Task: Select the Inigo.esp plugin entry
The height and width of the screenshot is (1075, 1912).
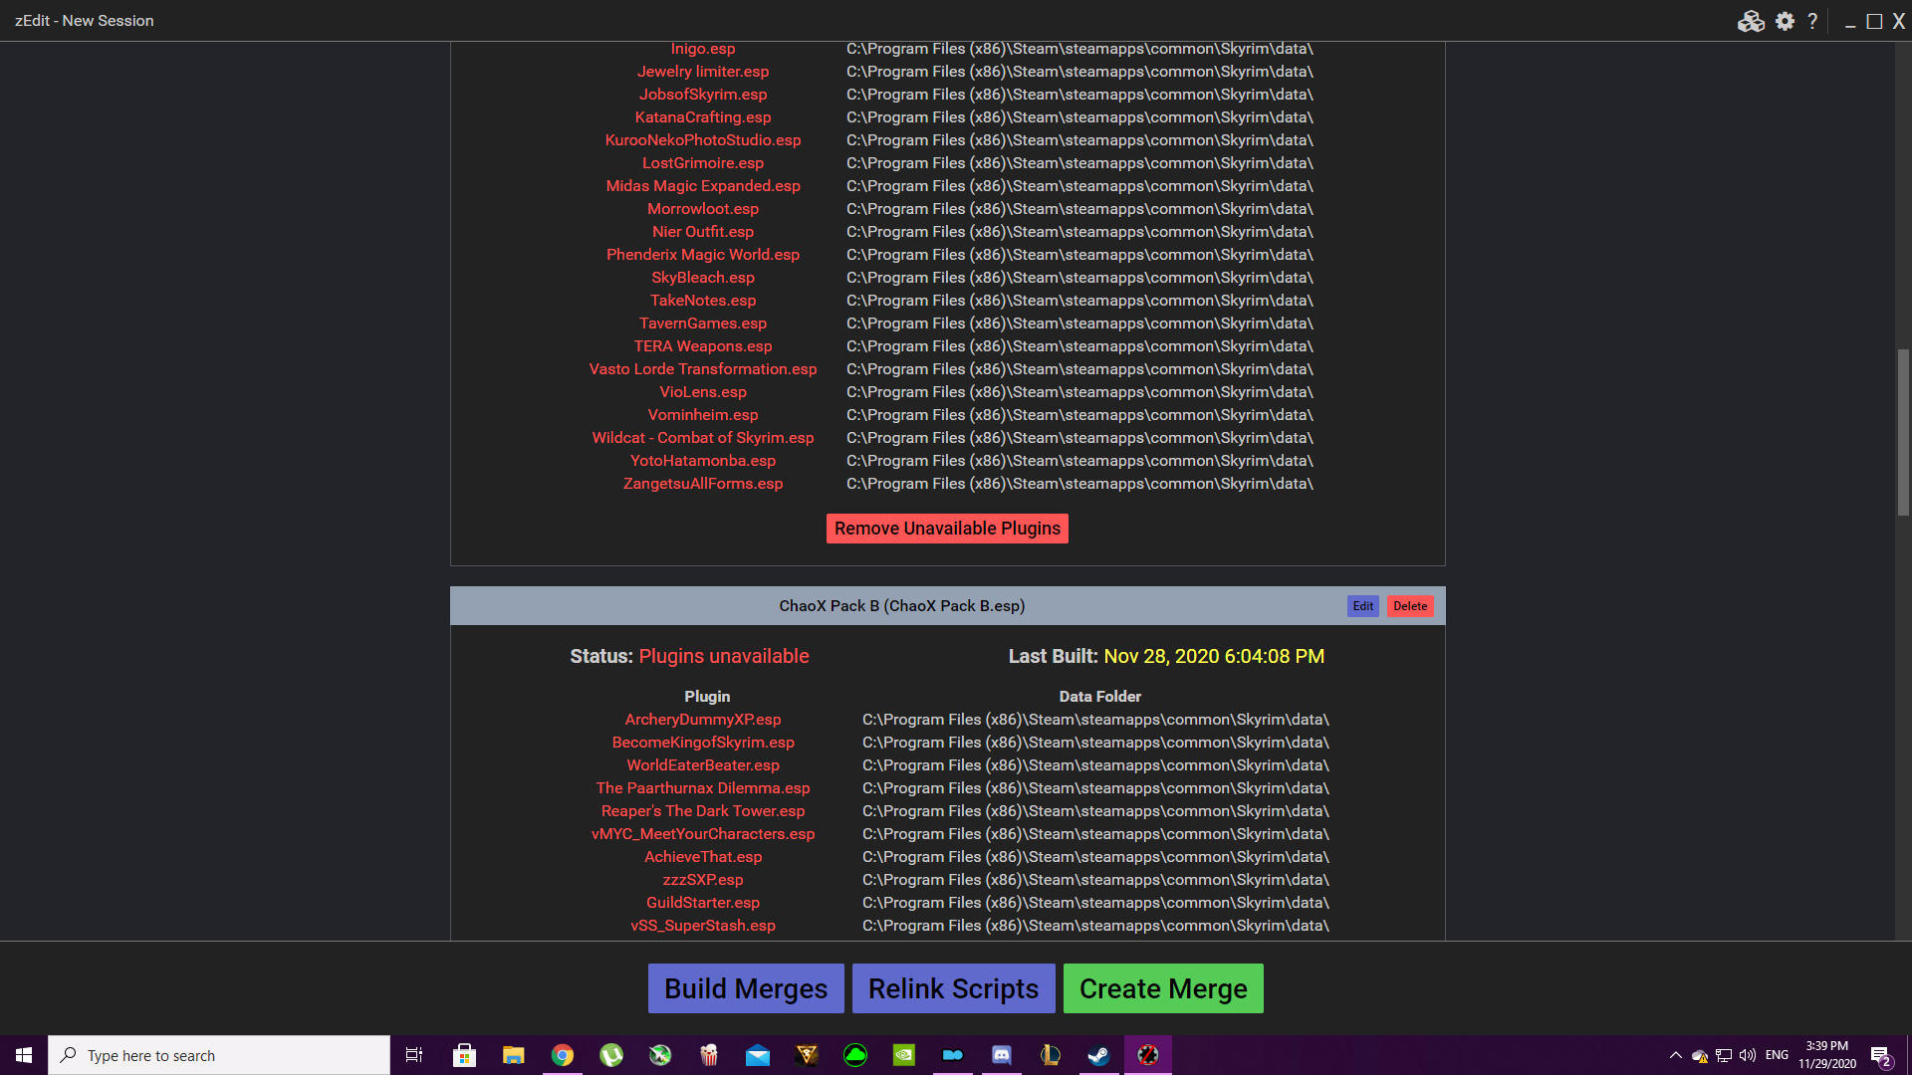Action: click(703, 49)
